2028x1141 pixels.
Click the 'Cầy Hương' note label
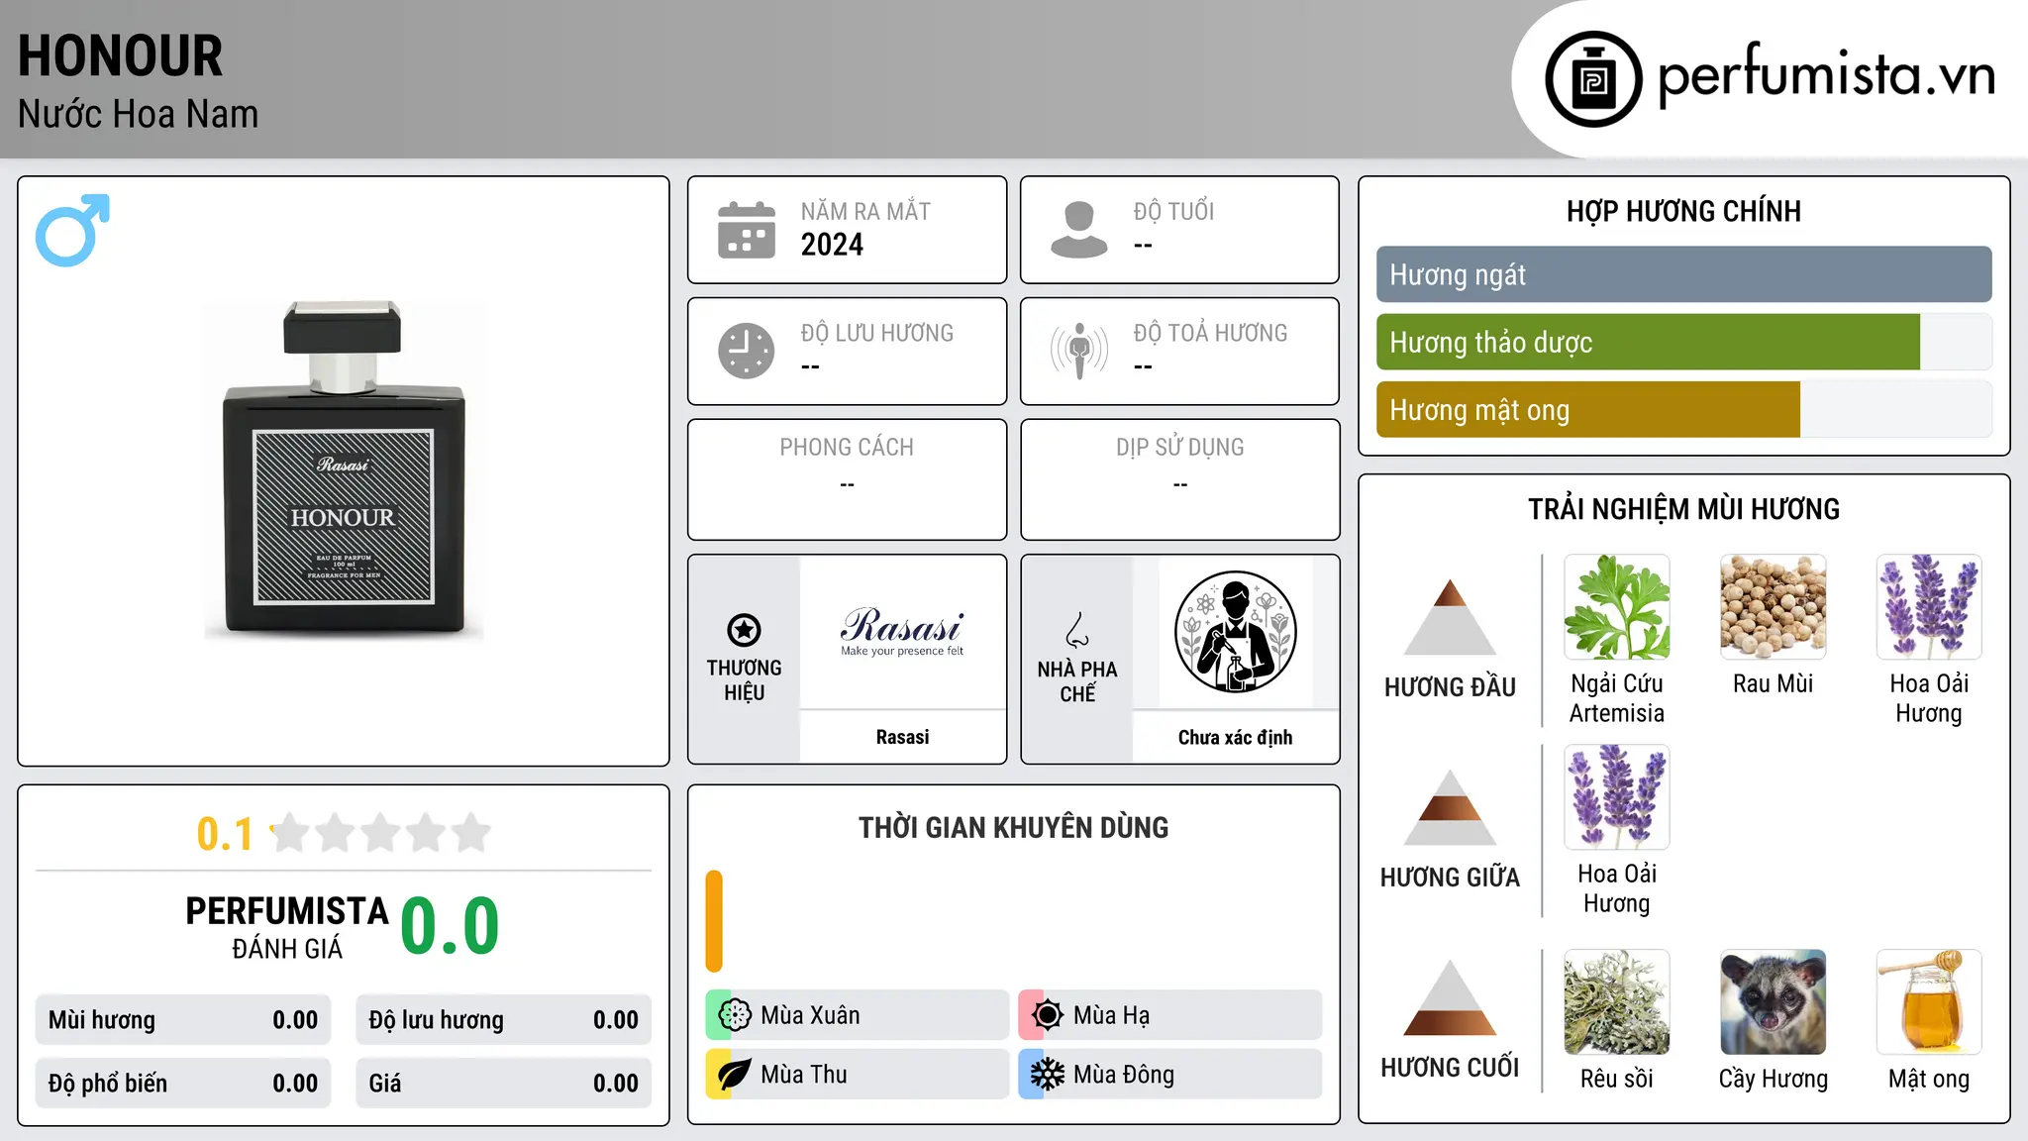click(x=1774, y=1079)
